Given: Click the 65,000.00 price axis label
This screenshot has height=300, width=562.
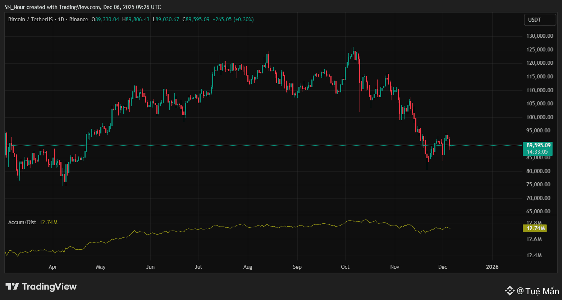Looking at the screenshot, I should point(538,212).
